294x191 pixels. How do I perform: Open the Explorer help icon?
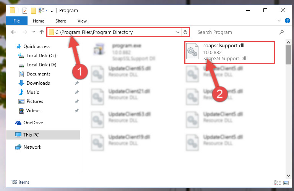[x=287, y=21]
